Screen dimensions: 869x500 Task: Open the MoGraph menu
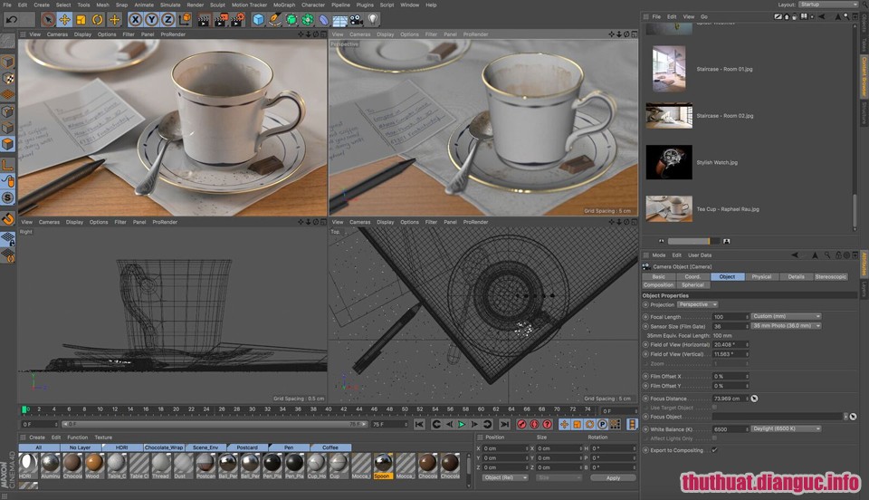284,5
